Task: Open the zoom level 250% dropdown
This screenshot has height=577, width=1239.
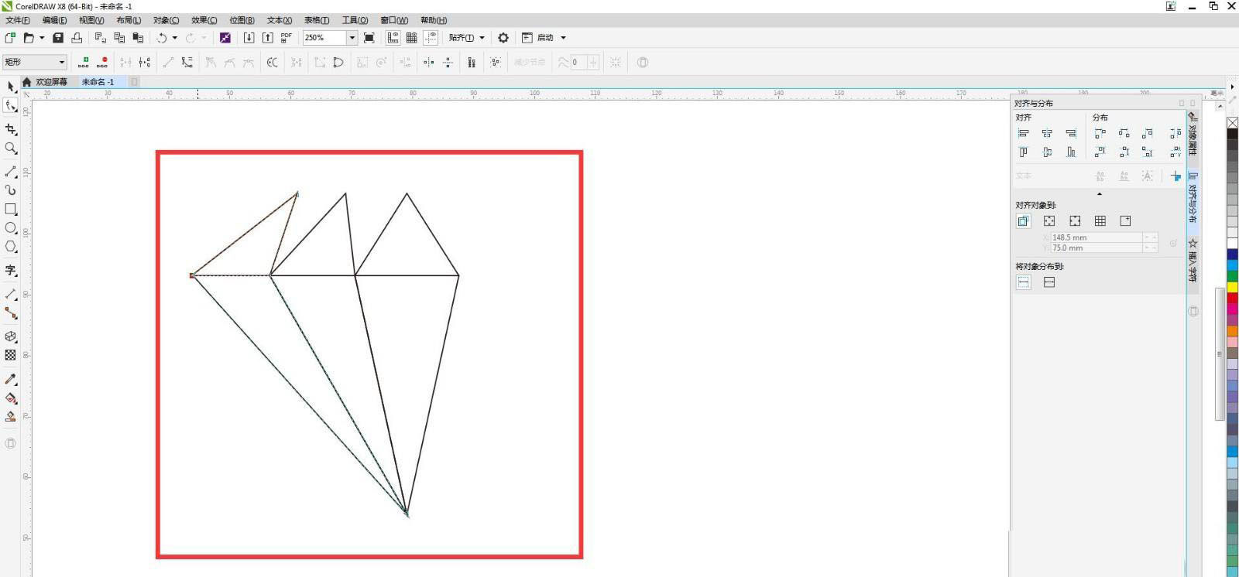Action: click(352, 38)
